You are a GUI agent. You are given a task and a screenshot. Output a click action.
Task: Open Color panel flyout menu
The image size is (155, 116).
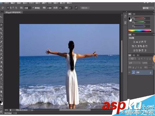click(x=153, y=14)
